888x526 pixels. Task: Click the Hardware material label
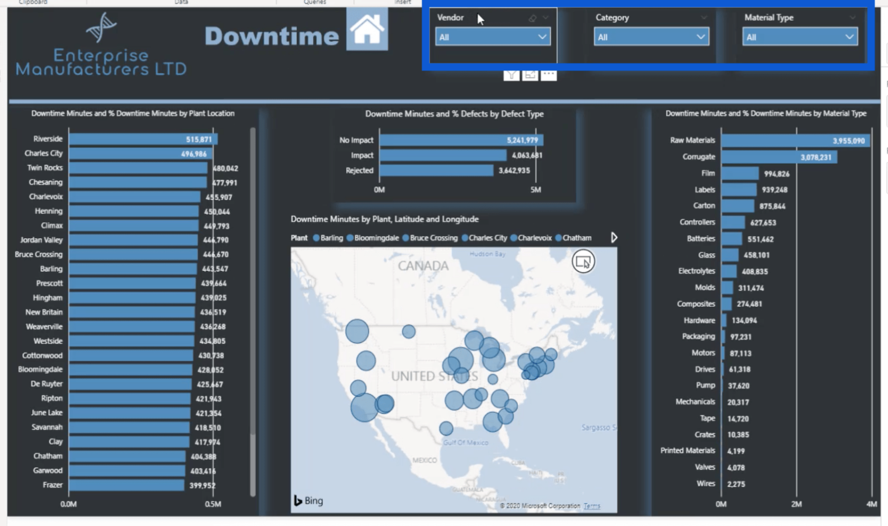(x=699, y=321)
